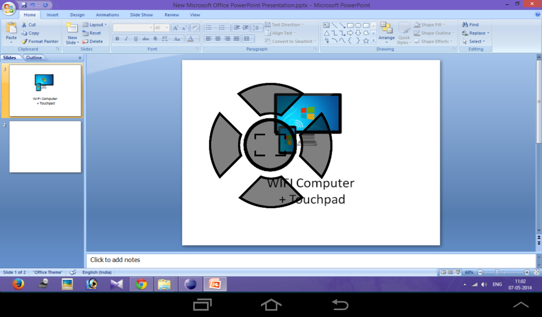Open Text Direction dropdown
Image resolution: width=542 pixels, height=317 pixels.
pos(284,25)
